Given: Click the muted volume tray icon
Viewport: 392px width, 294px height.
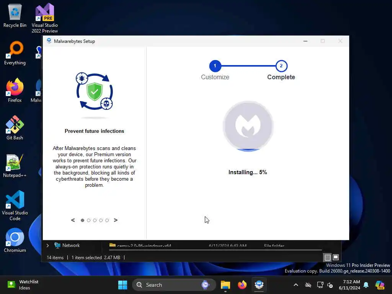Looking at the screenshot, I should [330, 285].
